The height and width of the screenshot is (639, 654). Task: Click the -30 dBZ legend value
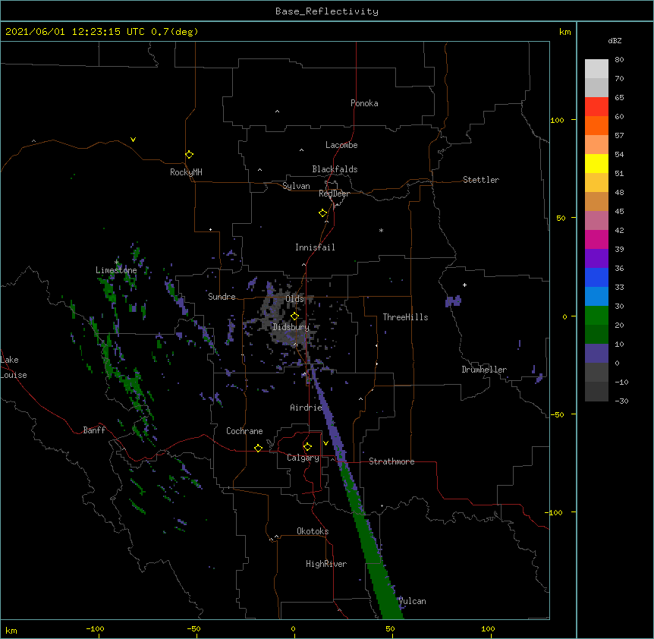point(621,401)
